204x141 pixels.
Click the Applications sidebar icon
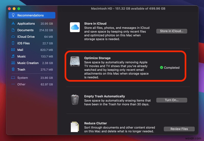point(13,23)
